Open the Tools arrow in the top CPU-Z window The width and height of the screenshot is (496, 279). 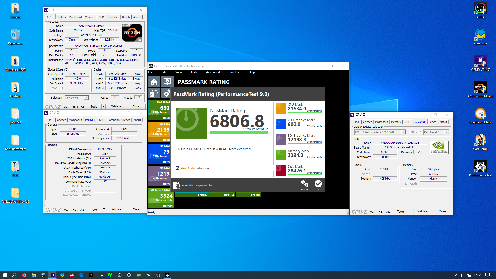[x=103, y=106]
